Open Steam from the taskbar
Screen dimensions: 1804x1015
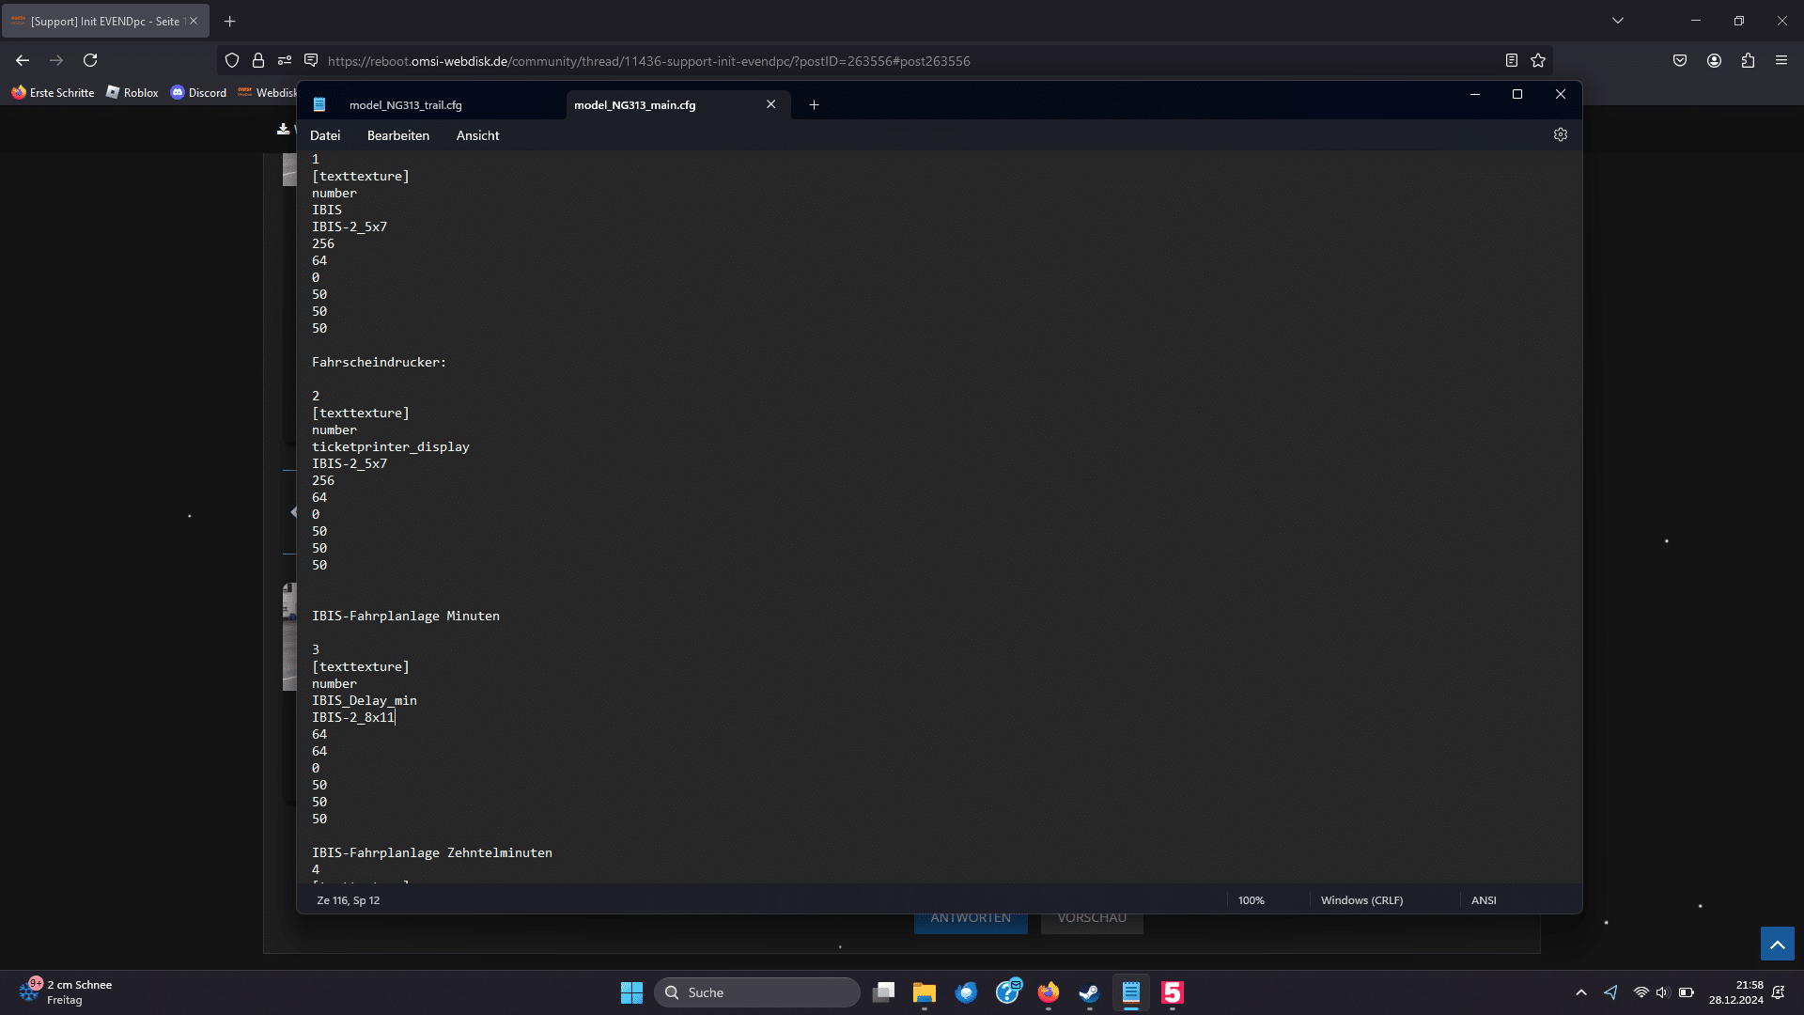point(1089,992)
